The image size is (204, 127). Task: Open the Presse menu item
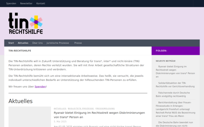78,43
